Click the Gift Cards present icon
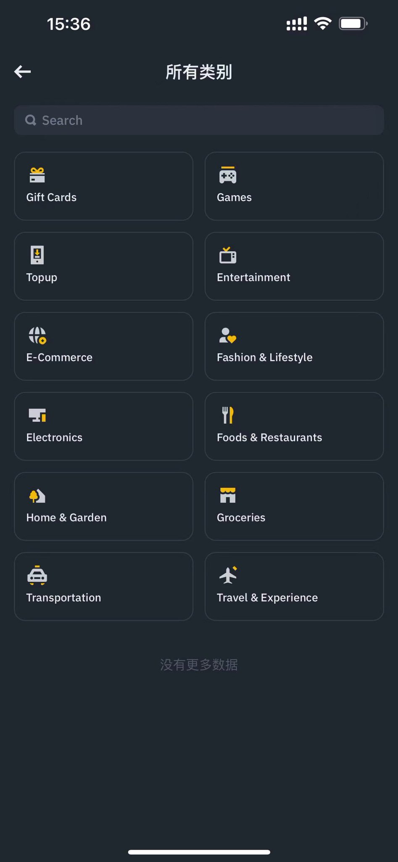 (x=37, y=175)
